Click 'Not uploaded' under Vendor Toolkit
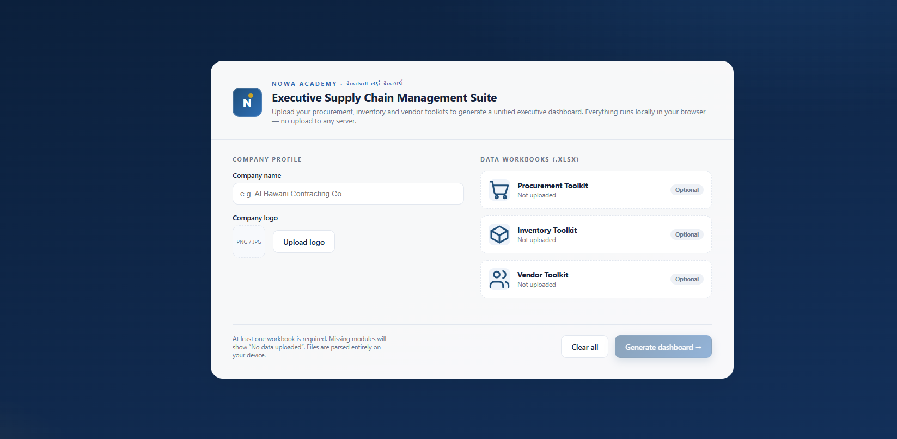The image size is (897, 439). (536, 285)
